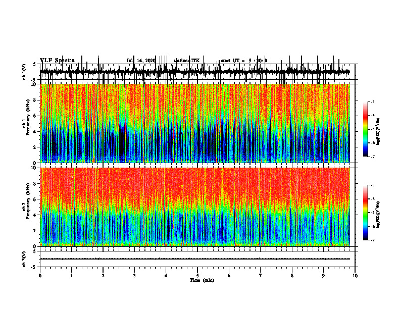Click time axis tick label "8"

point(292,276)
